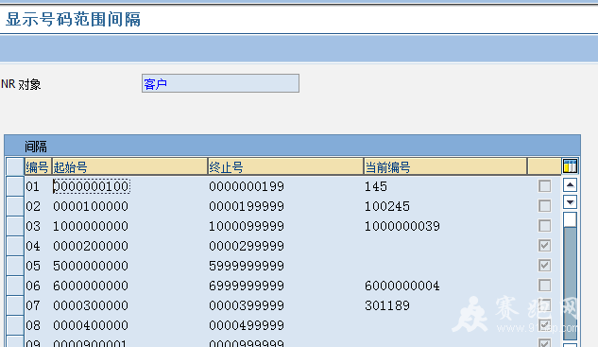This screenshot has height=347, width=598.
Task: Click the 编号 cell 05
Action: click(x=33, y=266)
